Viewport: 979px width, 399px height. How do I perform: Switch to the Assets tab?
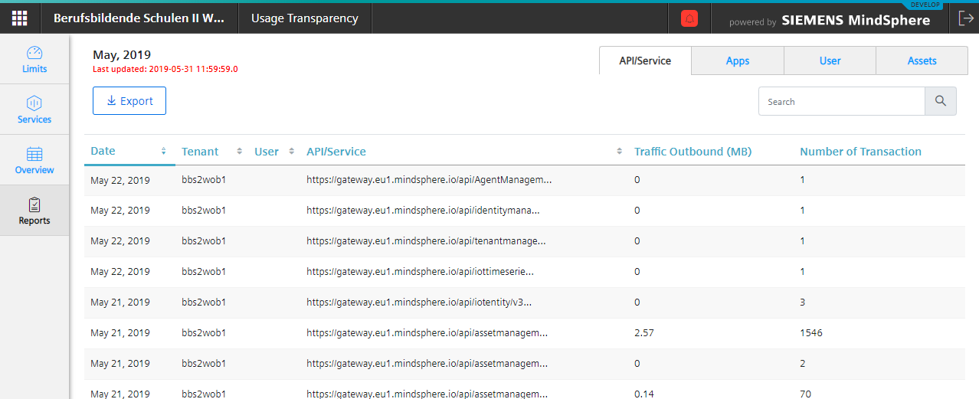[x=922, y=61]
